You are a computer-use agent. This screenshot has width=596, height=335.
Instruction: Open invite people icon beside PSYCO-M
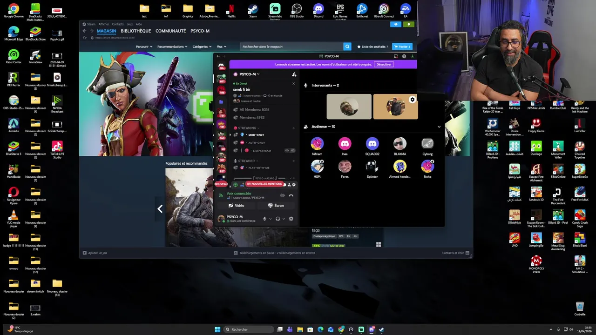pyautogui.click(x=294, y=74)
